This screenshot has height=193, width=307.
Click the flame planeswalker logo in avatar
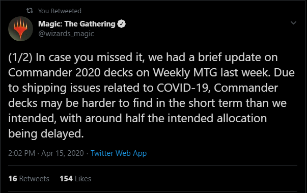point(20,29)
